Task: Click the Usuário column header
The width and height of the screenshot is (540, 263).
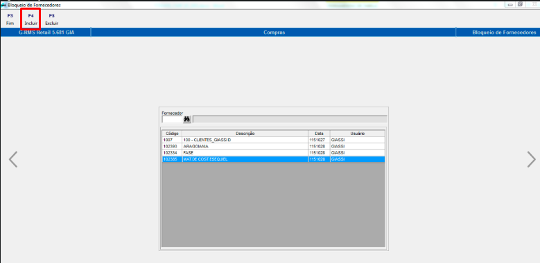Action: tap(358, 134)
